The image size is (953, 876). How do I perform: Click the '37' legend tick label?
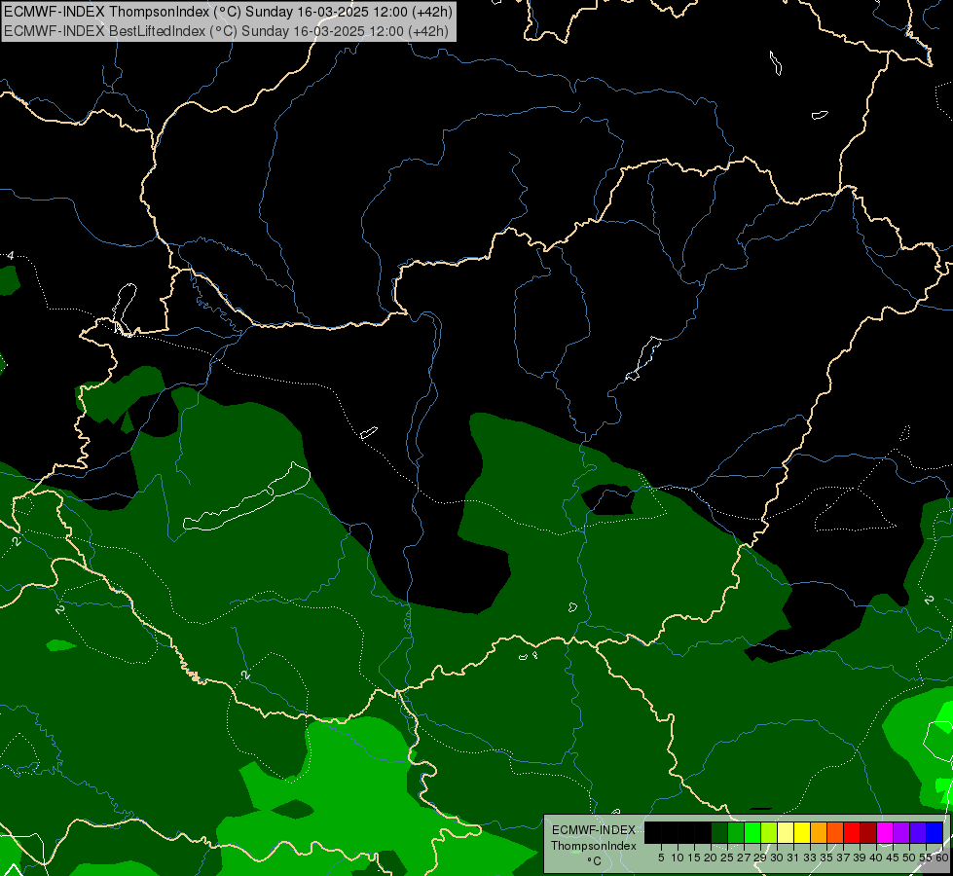tap(843, 858)
